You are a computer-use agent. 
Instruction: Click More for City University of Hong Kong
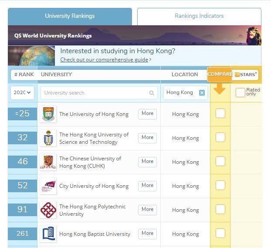click(x=147, y=186)
